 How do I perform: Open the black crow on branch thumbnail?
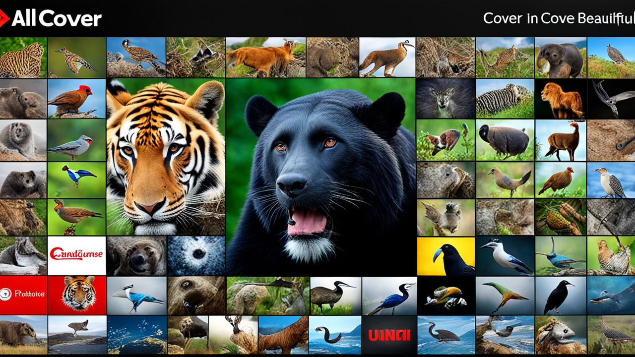point(561,295)
